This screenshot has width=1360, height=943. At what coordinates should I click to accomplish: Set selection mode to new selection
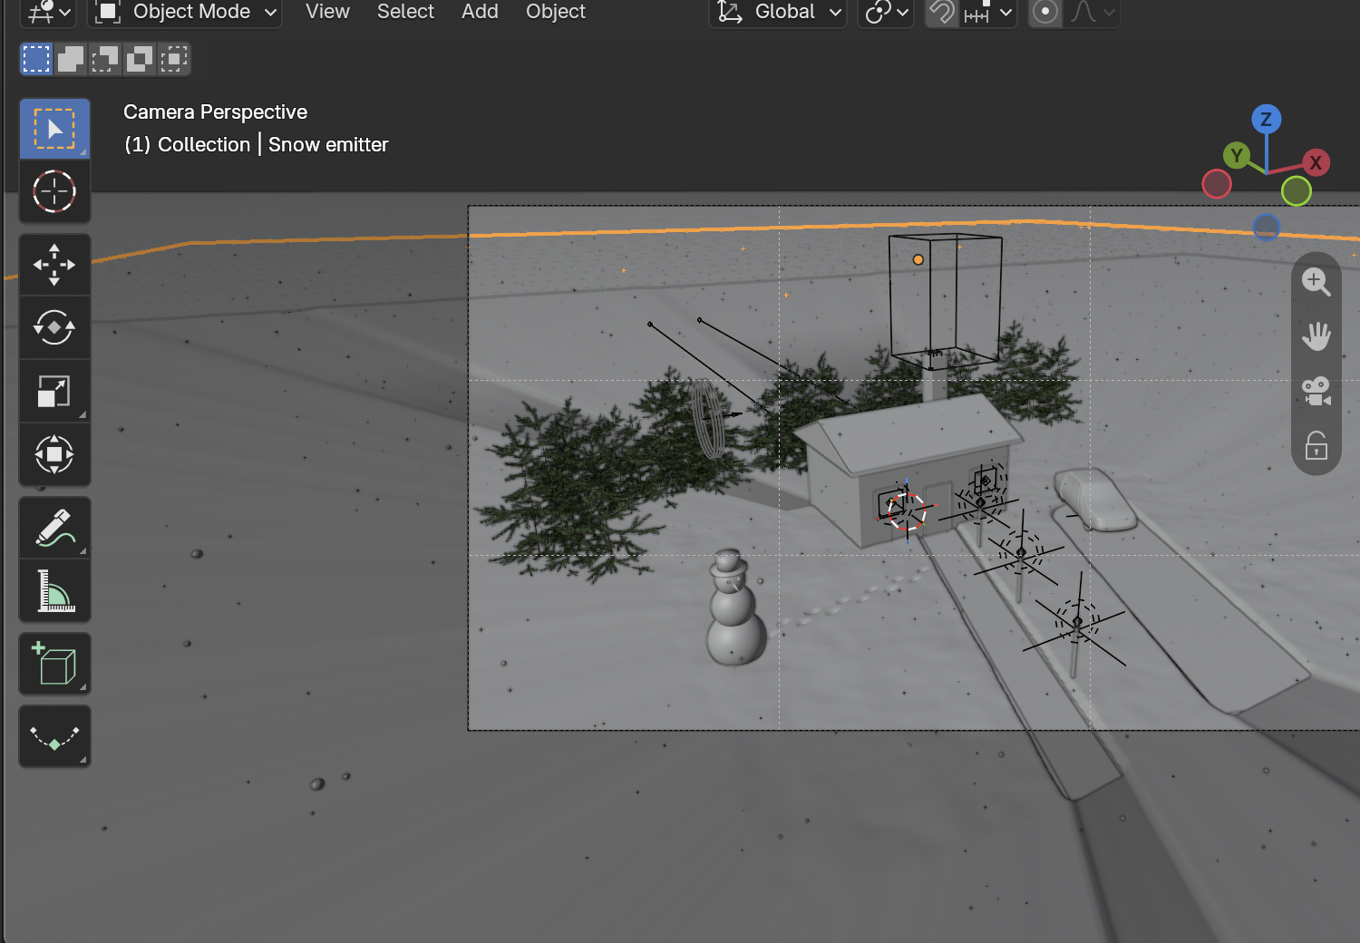point(36,59)
